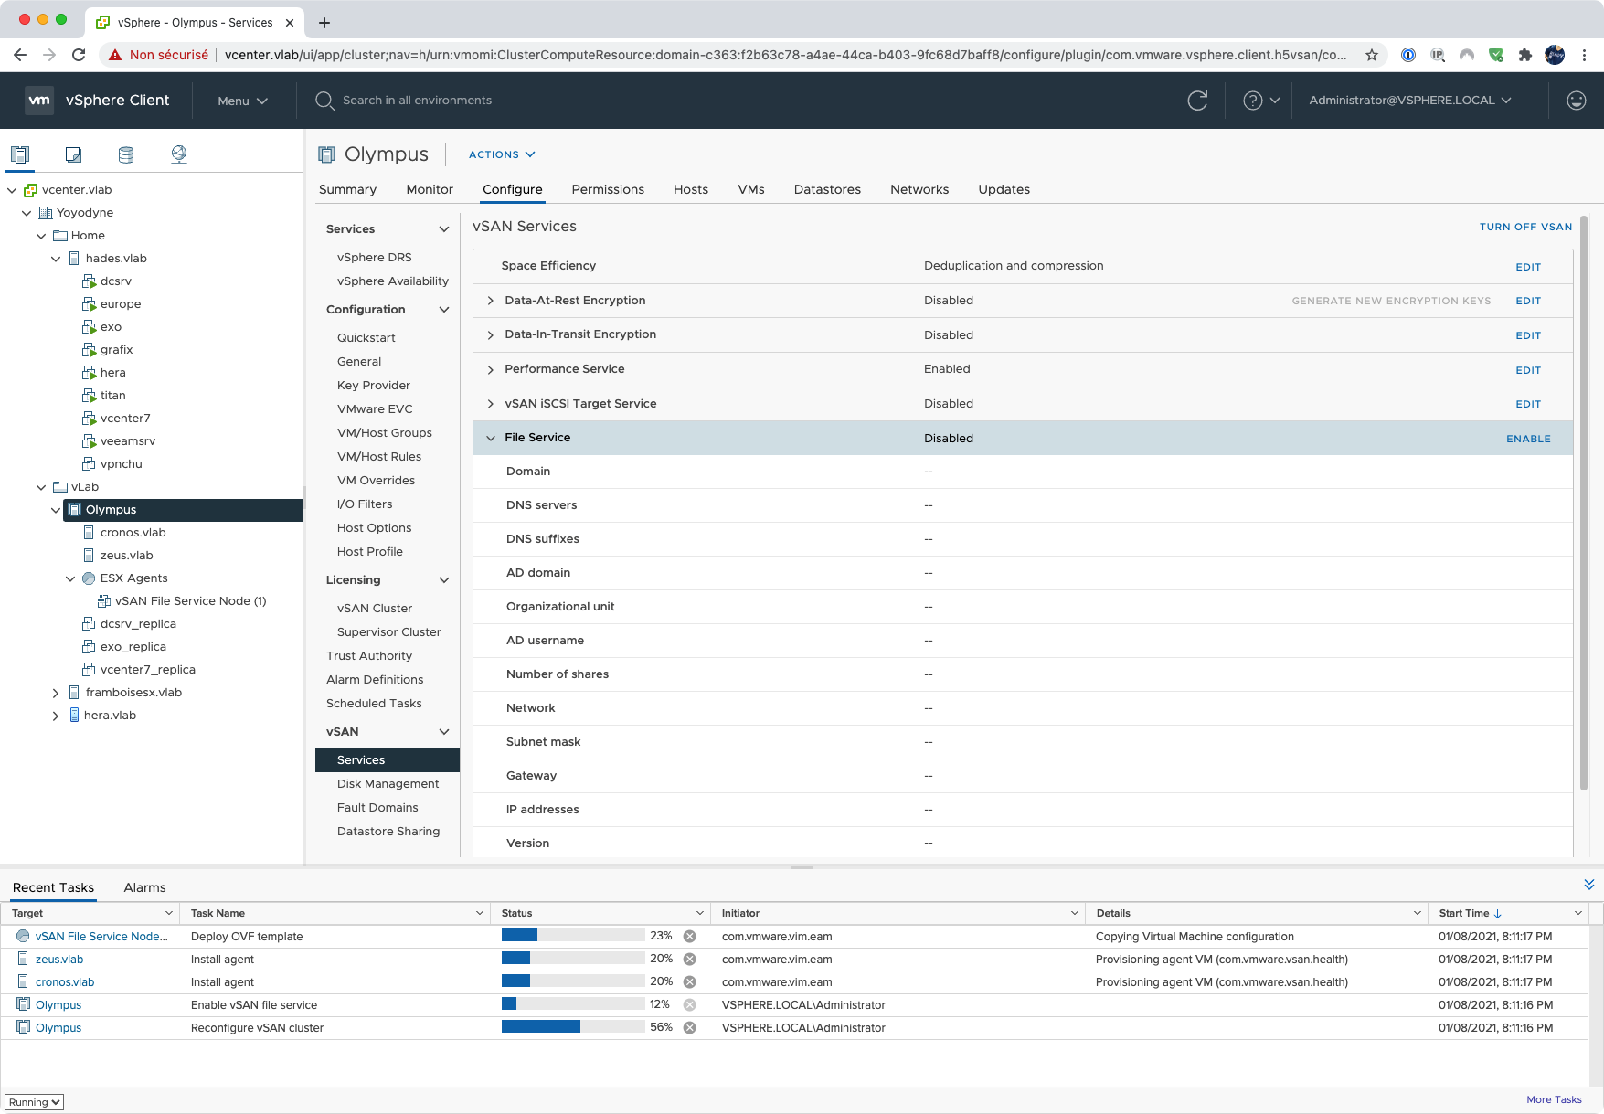
Task: Open the Networking inventory view icon
Action: pos(179,154)
